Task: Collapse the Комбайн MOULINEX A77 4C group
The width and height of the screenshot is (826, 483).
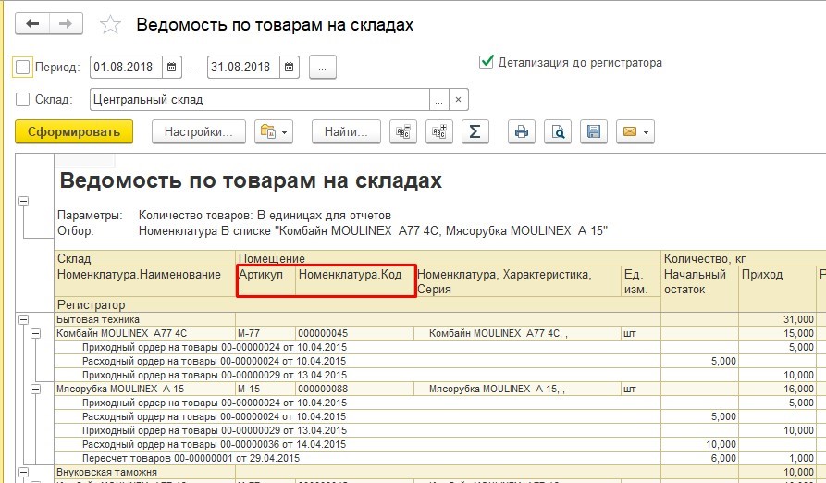Action: click(x=36, y=332)
